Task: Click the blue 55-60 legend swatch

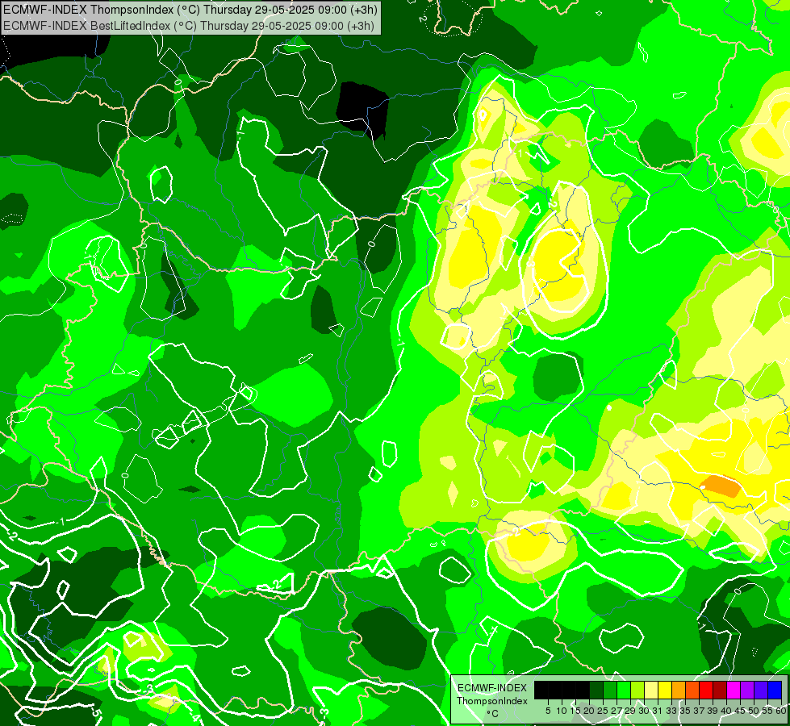Action: pos(774,690)
